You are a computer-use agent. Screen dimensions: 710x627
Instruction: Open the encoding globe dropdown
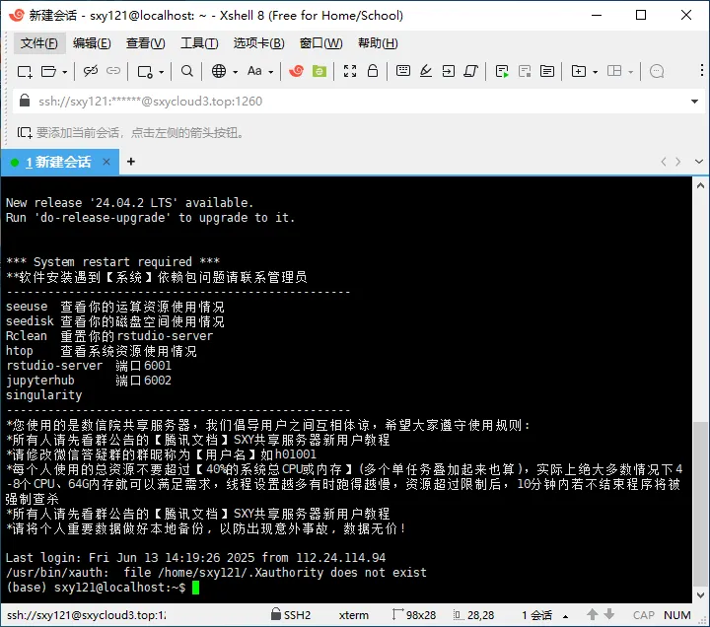coord(233,72)
